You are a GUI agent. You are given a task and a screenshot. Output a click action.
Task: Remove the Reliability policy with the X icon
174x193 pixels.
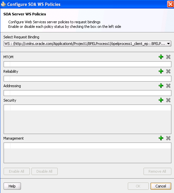168,71
